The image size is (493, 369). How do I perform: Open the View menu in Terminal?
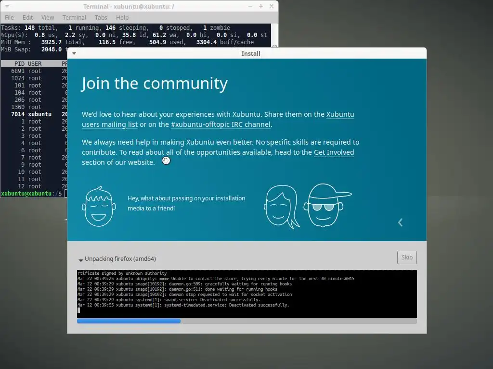point(48,18)
